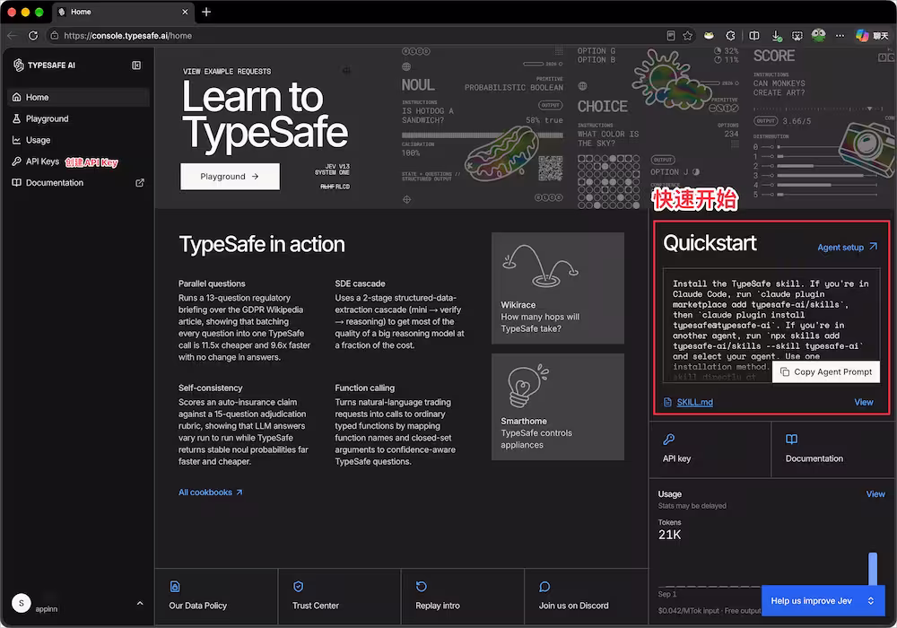
Task: Click the API key tile icon
Action: click(x=669, y=440)
